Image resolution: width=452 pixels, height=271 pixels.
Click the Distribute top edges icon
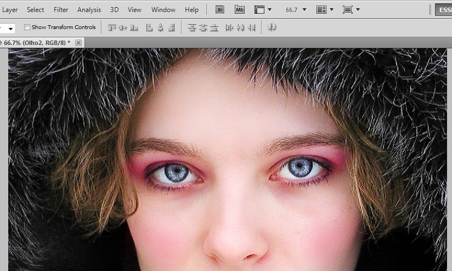pyautogui.click(x=192, y=28)
